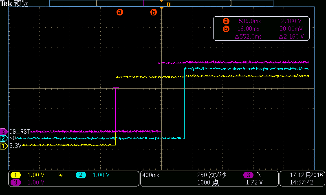Click the 1000 点 record length readout
326x195 pixels.
pyautogui.click(x=208, y=182)
